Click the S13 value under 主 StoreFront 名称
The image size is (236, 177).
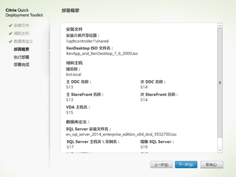pyautogui.click(x=69, y=100)
